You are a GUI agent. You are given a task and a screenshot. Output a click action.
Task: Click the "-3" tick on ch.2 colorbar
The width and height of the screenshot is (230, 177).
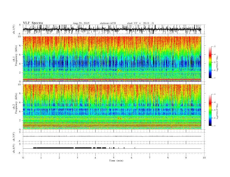click(x=214, y=94)
